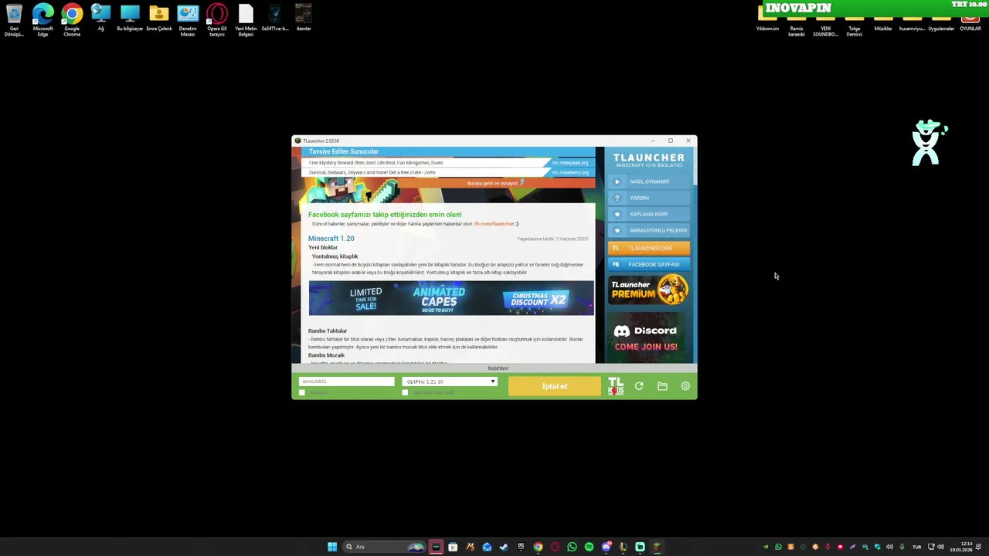989x556 pixels.
Task: Open TLauncher settings gear icon
Action: pos(685,386)
